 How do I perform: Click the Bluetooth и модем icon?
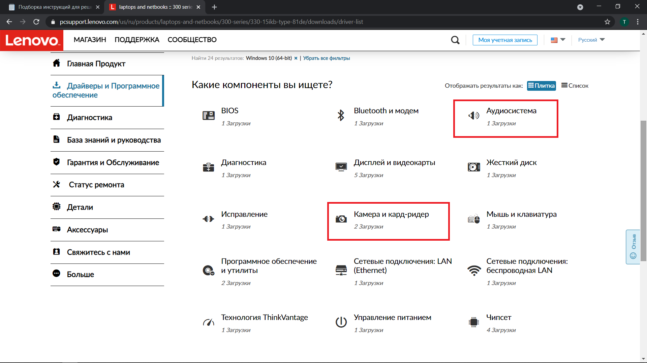click(x=341, y=115)
